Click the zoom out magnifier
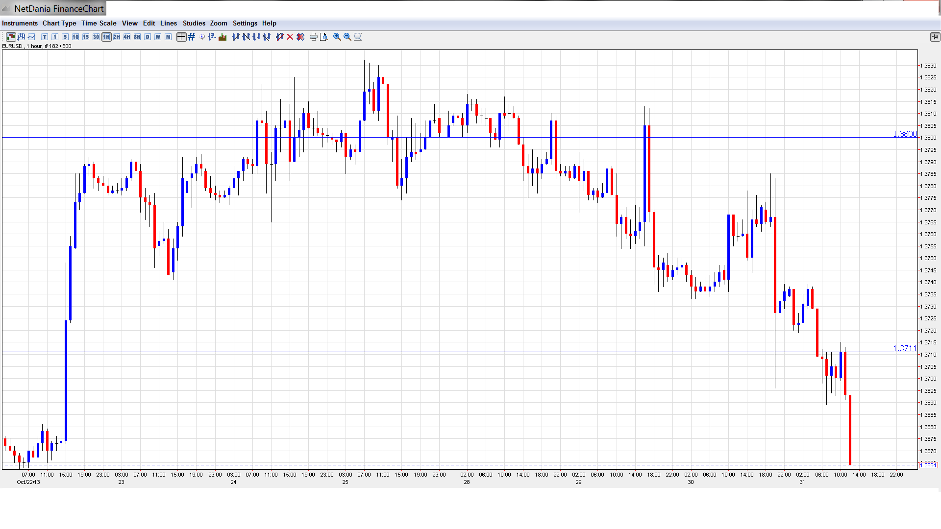The height and width of the screenshot is (529, 941). tap(347, 37)
